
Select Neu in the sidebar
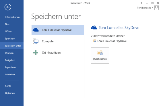click(7, 24)
